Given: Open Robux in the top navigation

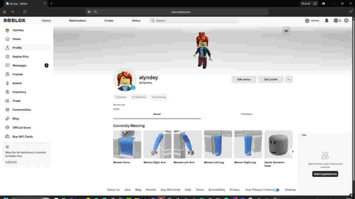Looking at the screenshot, I should click(136, 20).
